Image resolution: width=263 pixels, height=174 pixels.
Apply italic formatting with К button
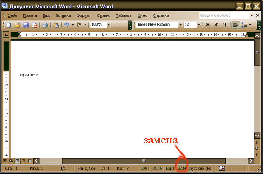[216, 25]
